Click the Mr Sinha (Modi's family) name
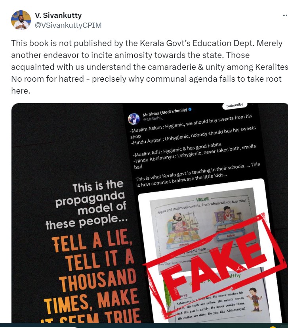 [165, 112]
